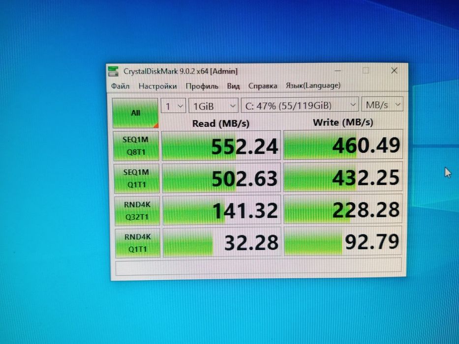Start the RND4K Q1T1 test

(138, 243)
